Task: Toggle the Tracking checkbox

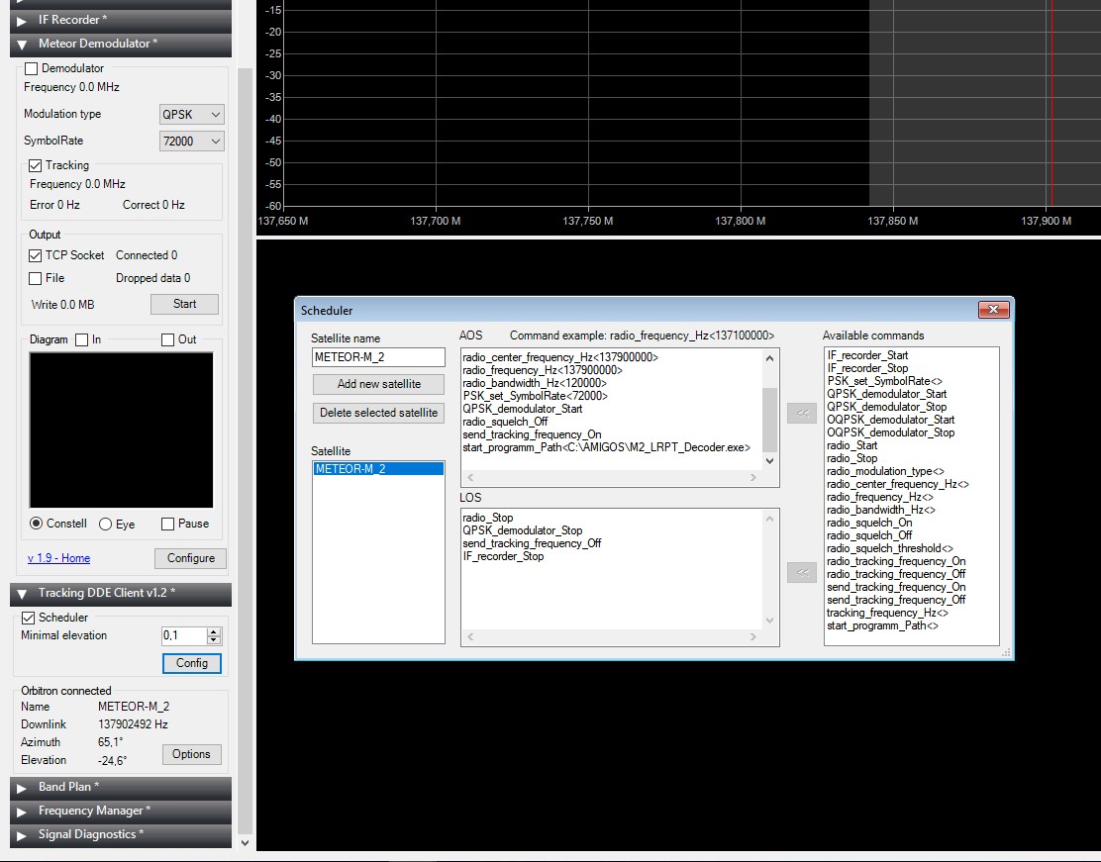Action: [36, 166]
